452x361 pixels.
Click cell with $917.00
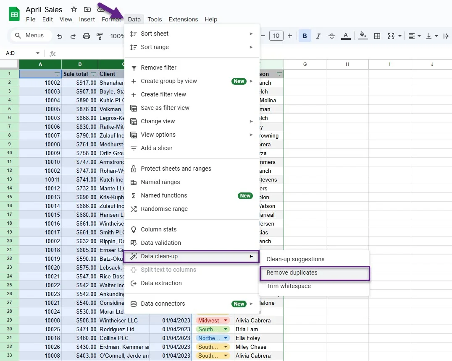point(80,83)
